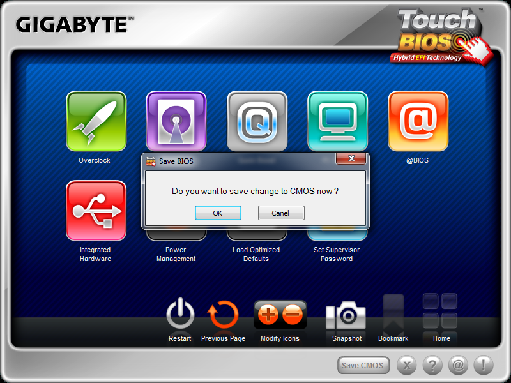Open the Integrated Hardware USB icon
Screen dimensions: 511x383
(x=96, y=211)
